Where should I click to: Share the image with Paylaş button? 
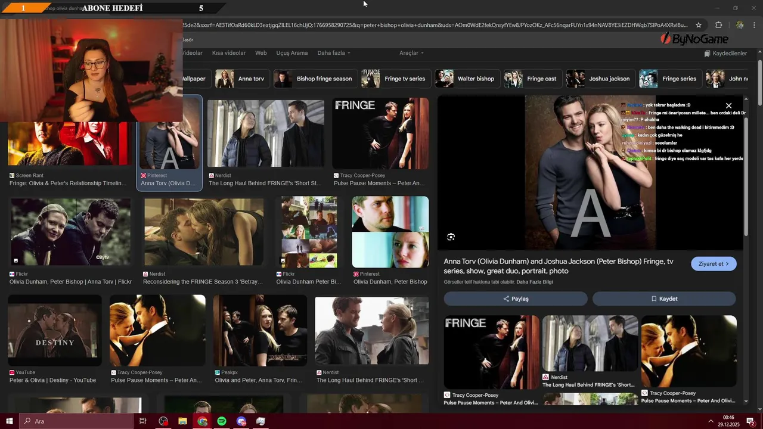[x=516, y=299]
